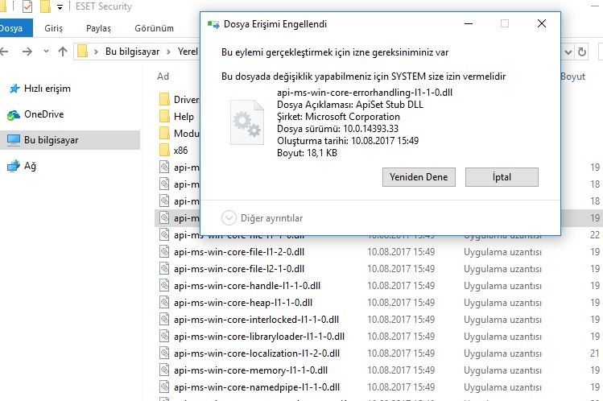Viewport: 603px width, 401px height.
Task: Select the Help folder icon
Action: point(164,116)
